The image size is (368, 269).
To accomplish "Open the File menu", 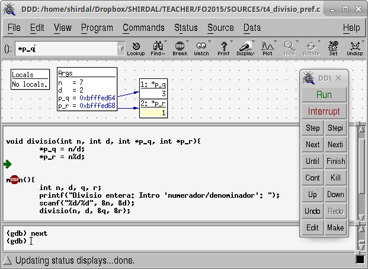I will (14, 28).
